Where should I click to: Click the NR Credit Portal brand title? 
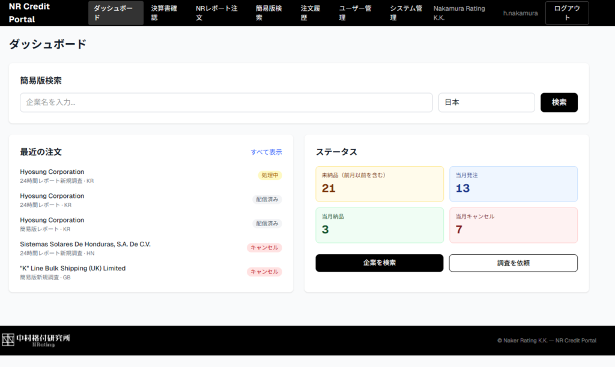30,13
